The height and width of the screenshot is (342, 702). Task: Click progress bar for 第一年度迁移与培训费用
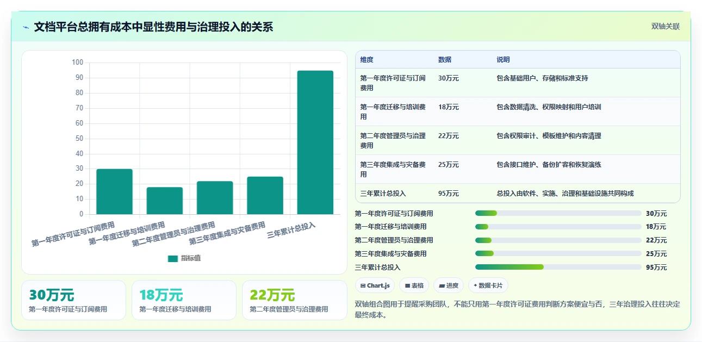[x=558, y=227]
